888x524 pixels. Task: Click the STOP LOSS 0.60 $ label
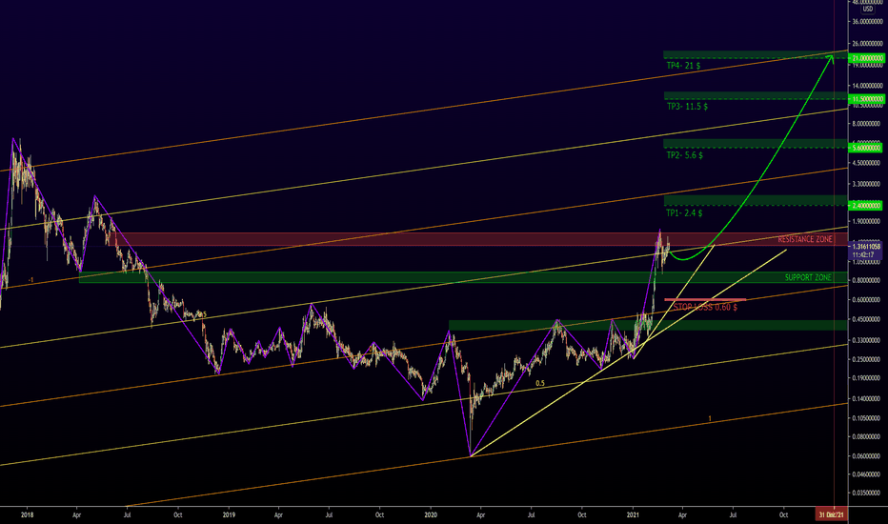click(706, 307)
